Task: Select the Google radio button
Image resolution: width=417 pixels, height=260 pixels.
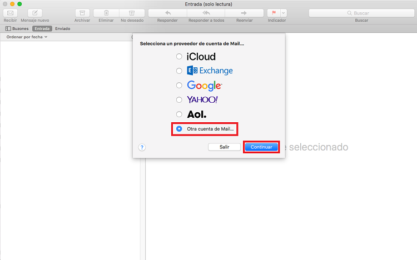Action: click(179, 86)
